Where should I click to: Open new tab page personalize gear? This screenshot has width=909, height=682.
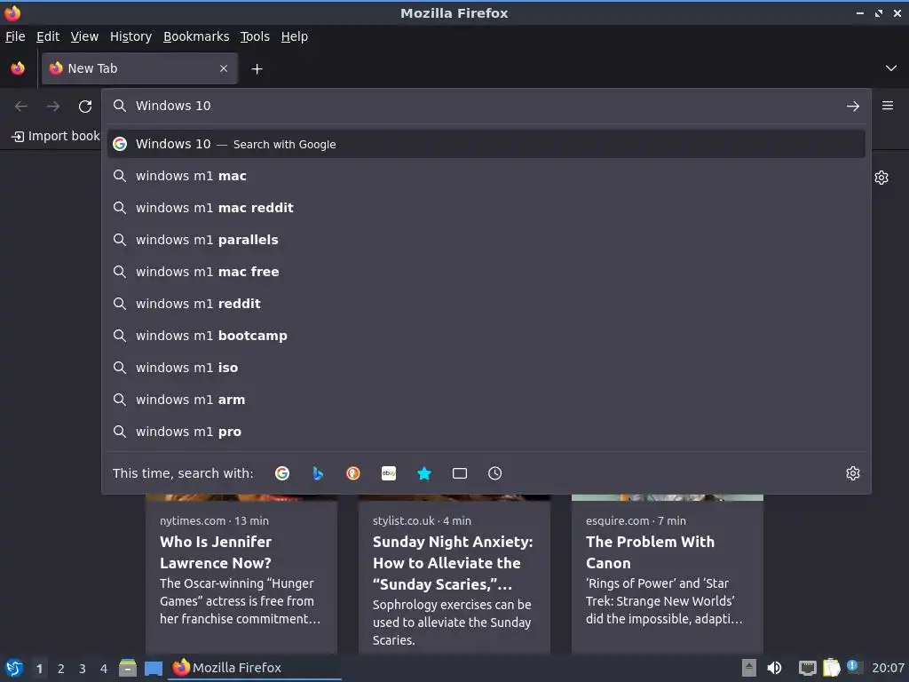881,178
